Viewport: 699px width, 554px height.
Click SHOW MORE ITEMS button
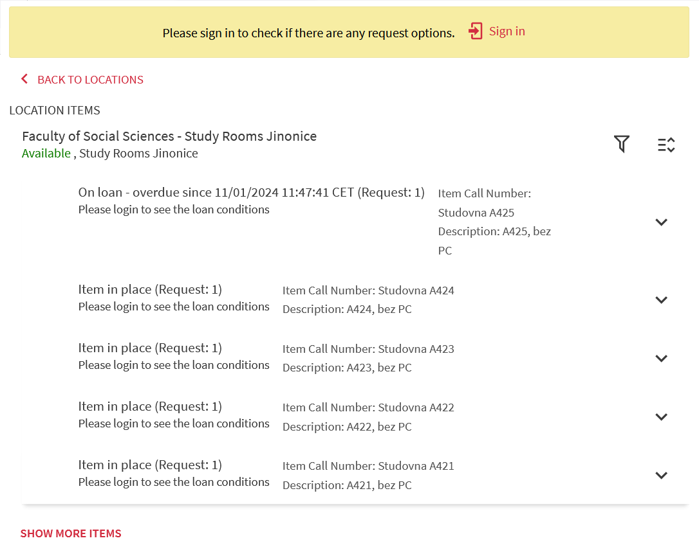click(x=71, y=533)
